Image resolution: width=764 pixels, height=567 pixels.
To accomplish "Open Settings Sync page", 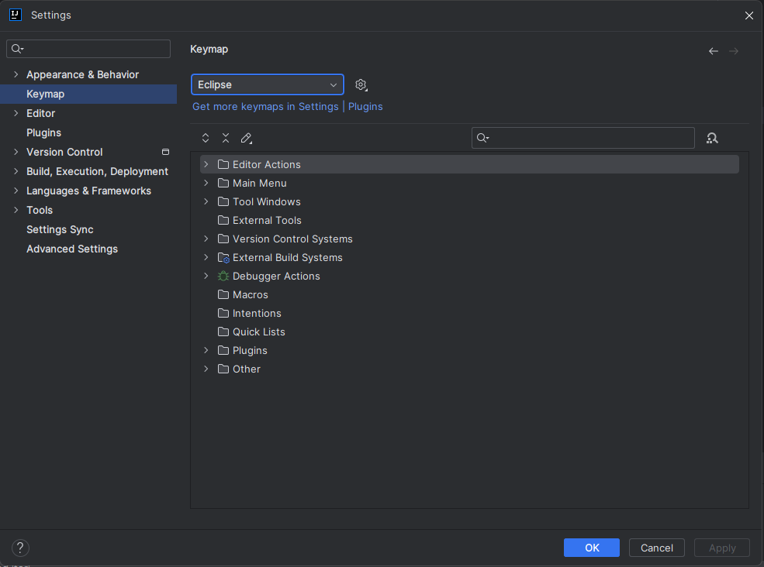I will (x=88, y=230).
